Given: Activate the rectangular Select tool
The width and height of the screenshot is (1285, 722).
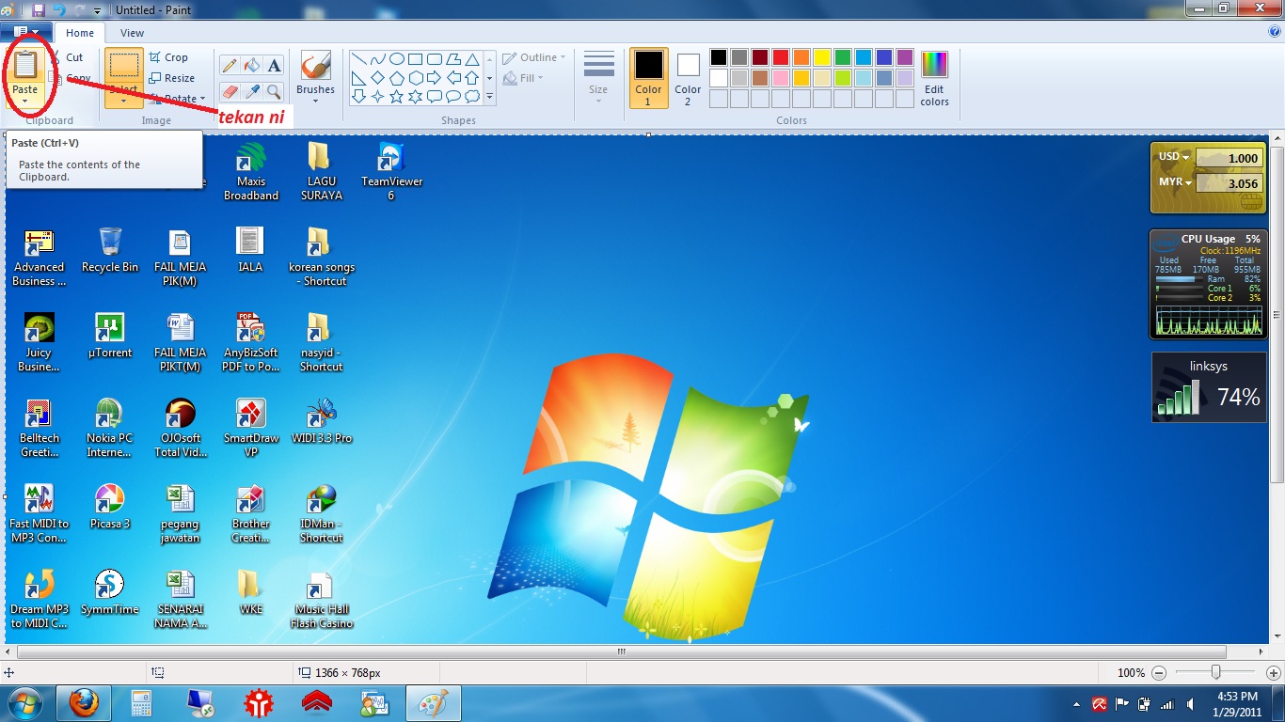Looking at the screenshot, I should (124, 65).
